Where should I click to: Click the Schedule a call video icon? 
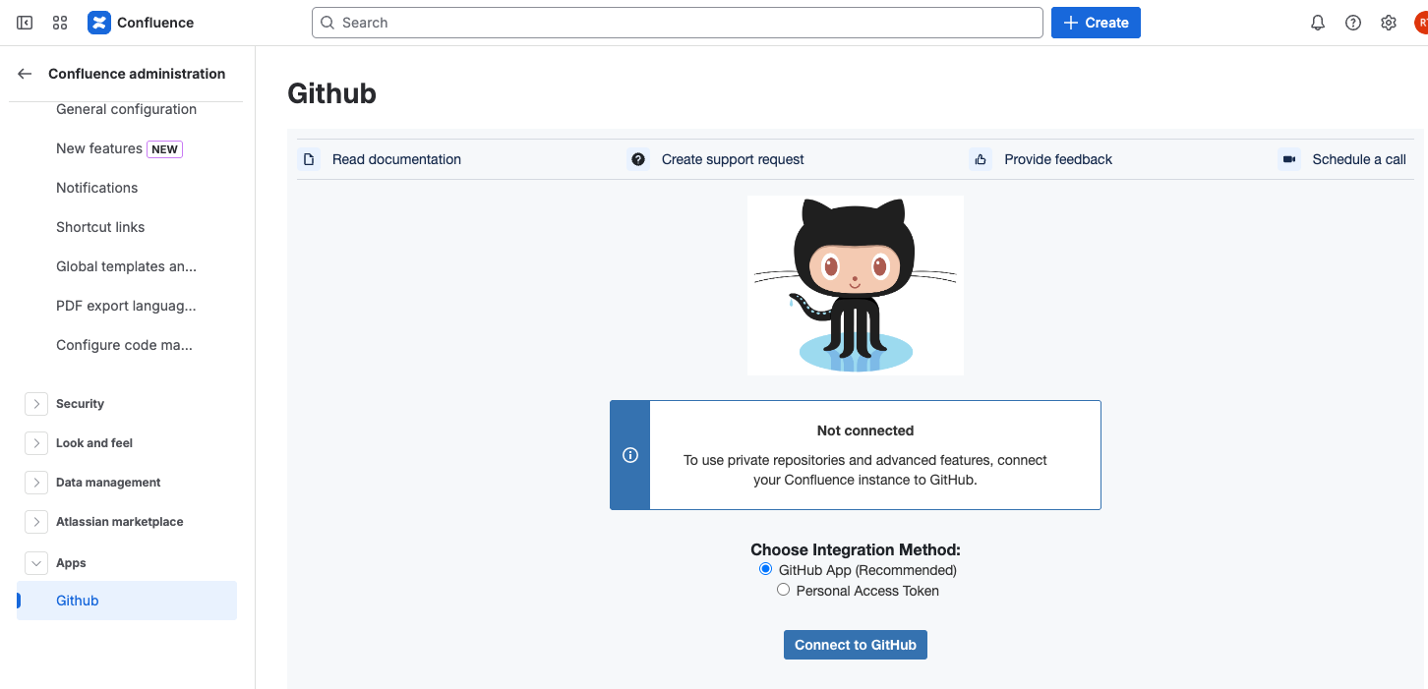tap(1288, 159)
